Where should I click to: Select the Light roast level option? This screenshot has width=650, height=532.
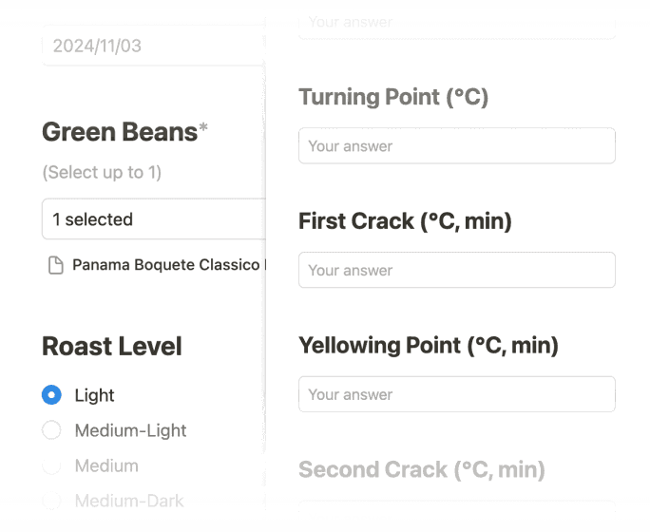(52, 395)
